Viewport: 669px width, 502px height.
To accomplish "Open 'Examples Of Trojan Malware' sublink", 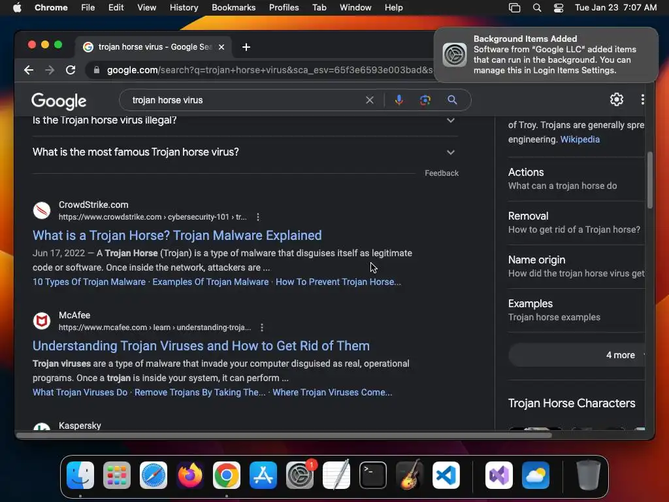I will [210, 282].
